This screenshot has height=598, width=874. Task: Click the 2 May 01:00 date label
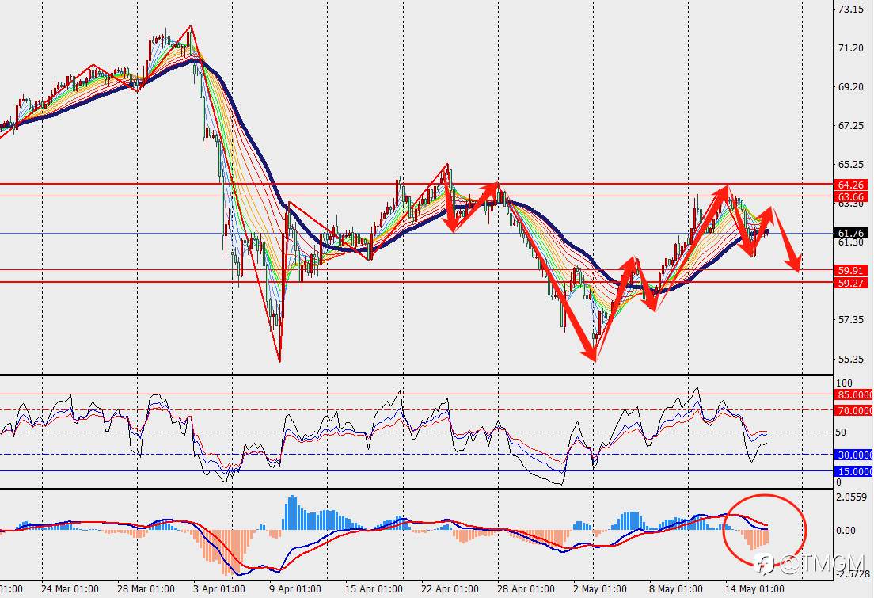[x=600, y=589]
